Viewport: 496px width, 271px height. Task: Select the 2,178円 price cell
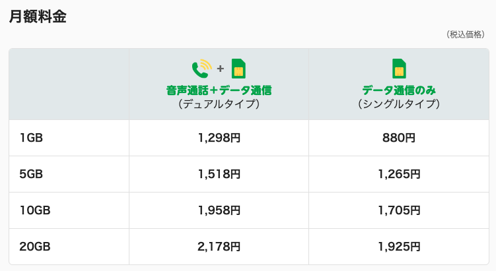pos(219,247)
